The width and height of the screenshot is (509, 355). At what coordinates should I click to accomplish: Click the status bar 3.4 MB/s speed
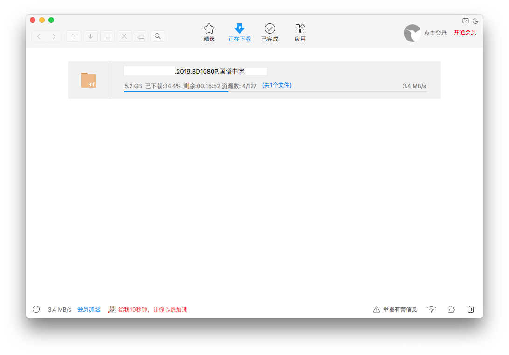(x=60, y=309)
